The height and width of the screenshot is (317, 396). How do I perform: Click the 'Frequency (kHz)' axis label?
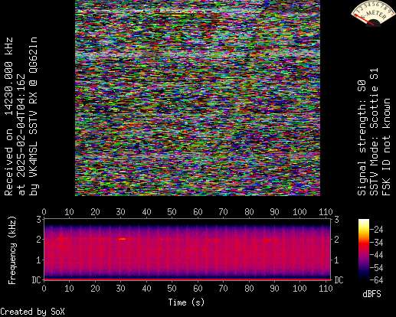click(12, 250)
